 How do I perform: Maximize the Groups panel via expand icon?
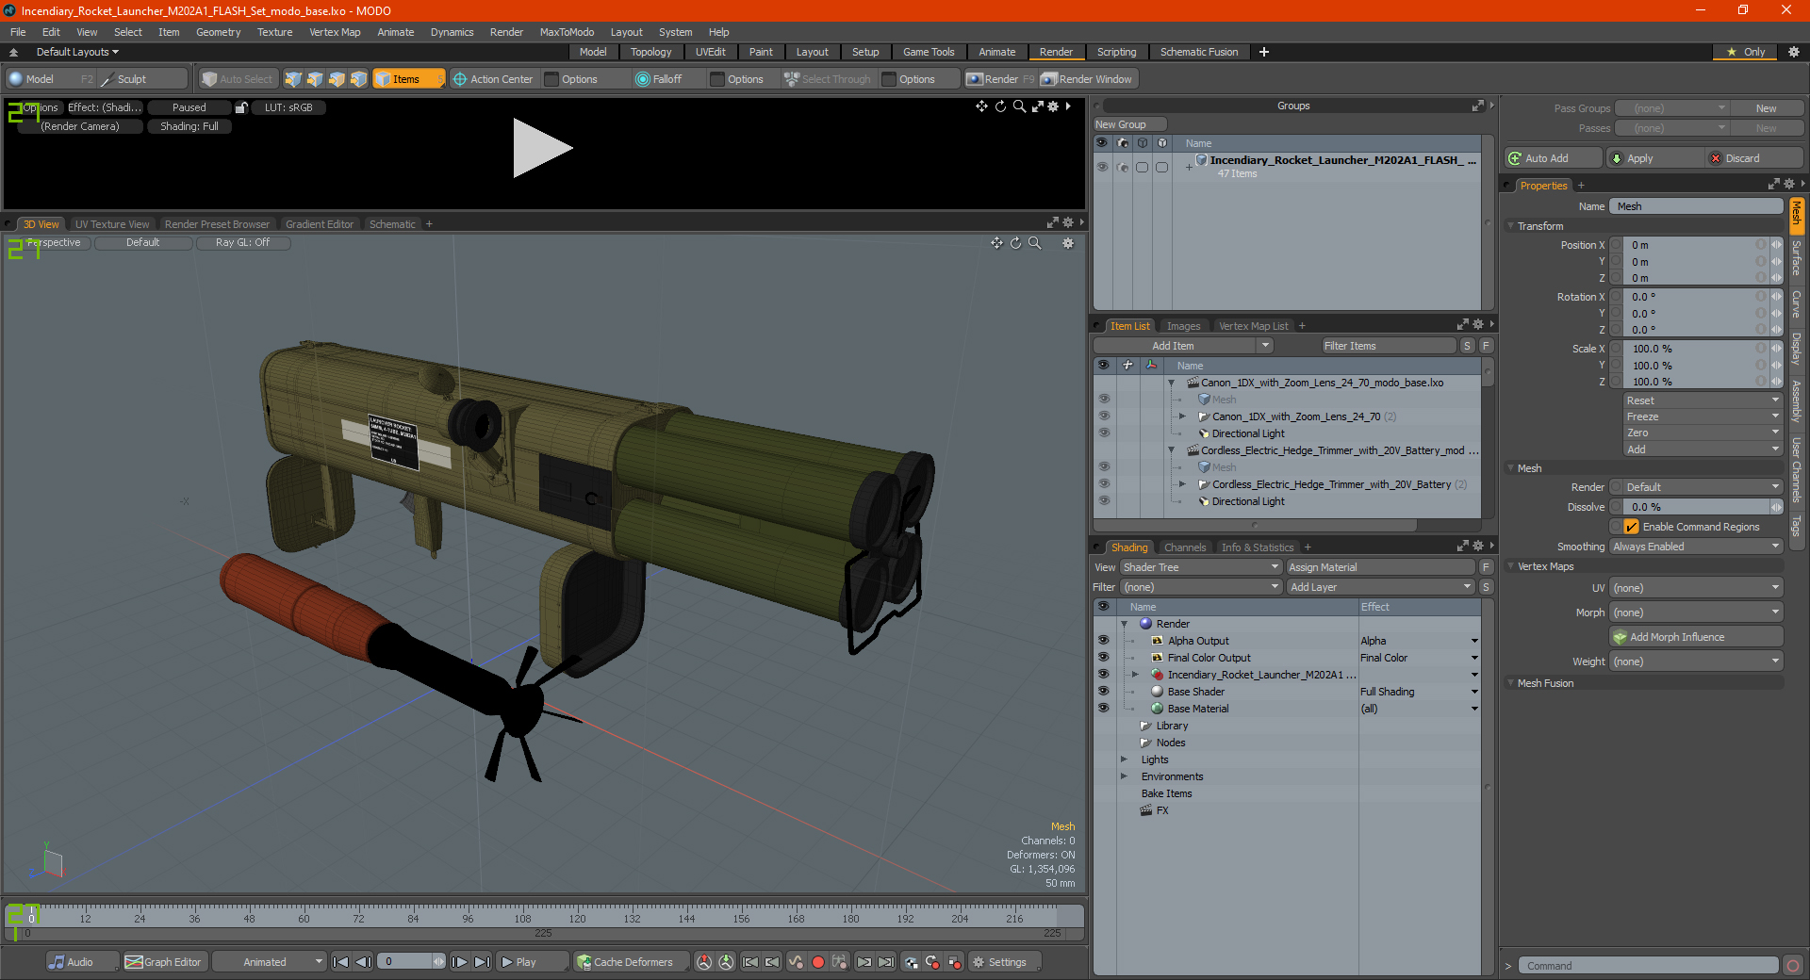(1478, 106)
